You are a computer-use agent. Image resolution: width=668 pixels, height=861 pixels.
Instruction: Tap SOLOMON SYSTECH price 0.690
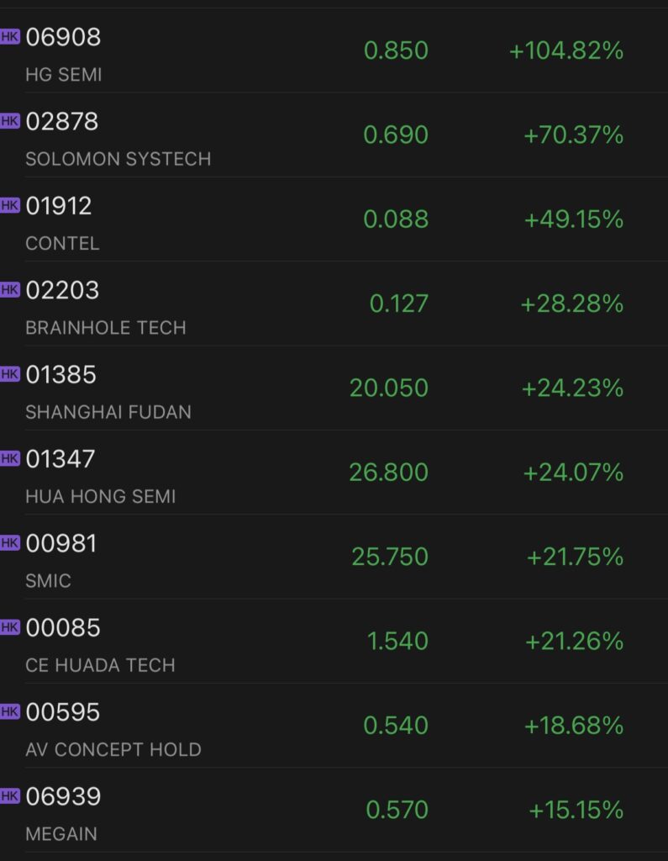pos(396,135)
